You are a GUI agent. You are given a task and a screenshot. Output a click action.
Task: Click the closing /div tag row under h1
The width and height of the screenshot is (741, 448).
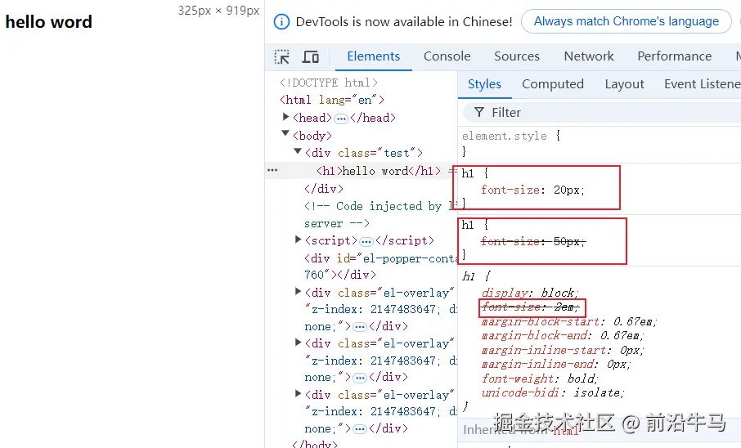pos(324,189)
